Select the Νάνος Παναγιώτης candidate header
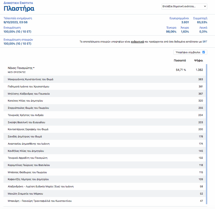 pos(21,68)
